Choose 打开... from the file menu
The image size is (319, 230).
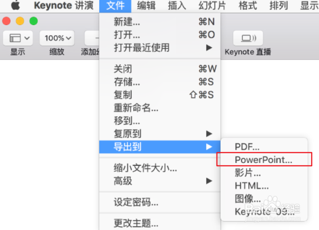pyautogui.click(x=160, y=35)
